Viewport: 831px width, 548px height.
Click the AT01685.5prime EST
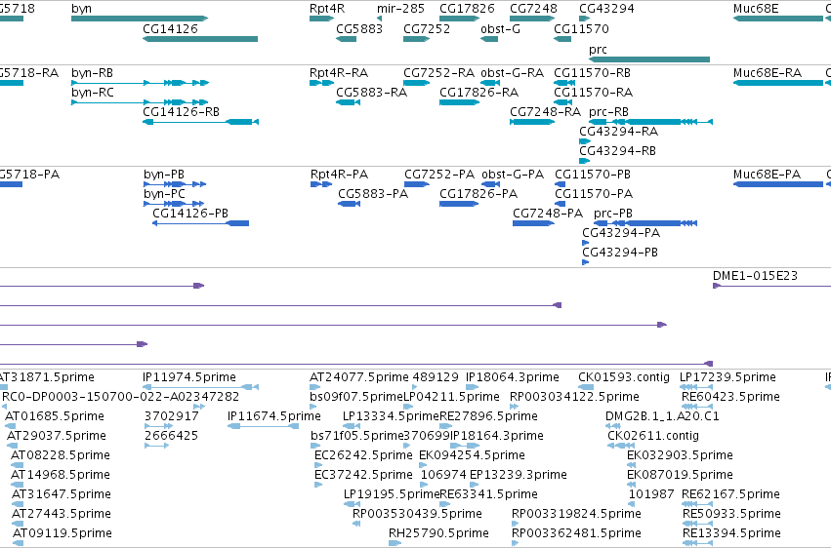pyautogui.click(x=11, y=426)
